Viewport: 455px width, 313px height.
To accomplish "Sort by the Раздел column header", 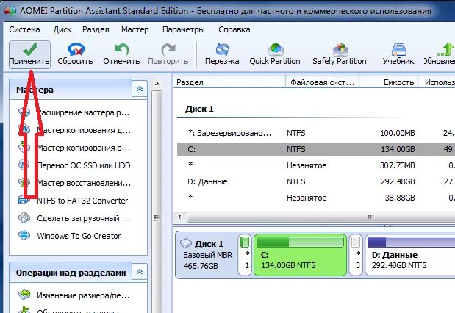I will tap(230, 82).
